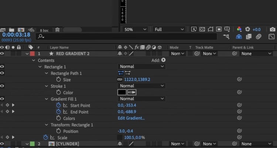The height and width of the screenshot is (148, 277).
Task: Enable the Region of Interest tool
Action: tap(219, 29)
